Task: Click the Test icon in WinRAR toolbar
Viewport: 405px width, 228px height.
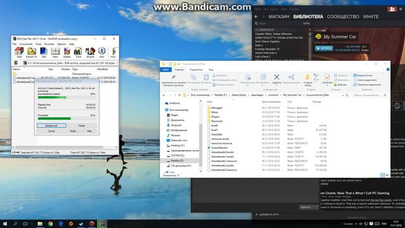Action: [44, 53]
